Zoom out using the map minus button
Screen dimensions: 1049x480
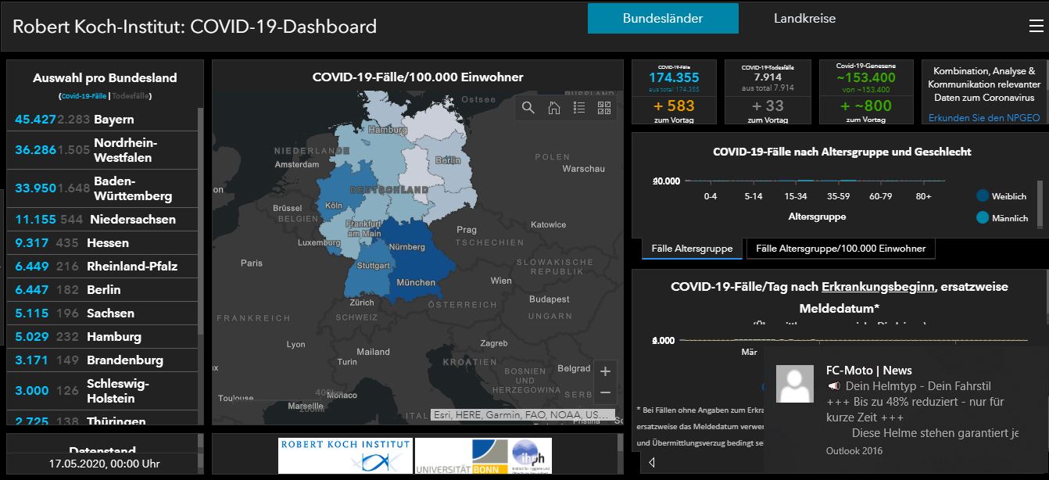coord(604,392)
